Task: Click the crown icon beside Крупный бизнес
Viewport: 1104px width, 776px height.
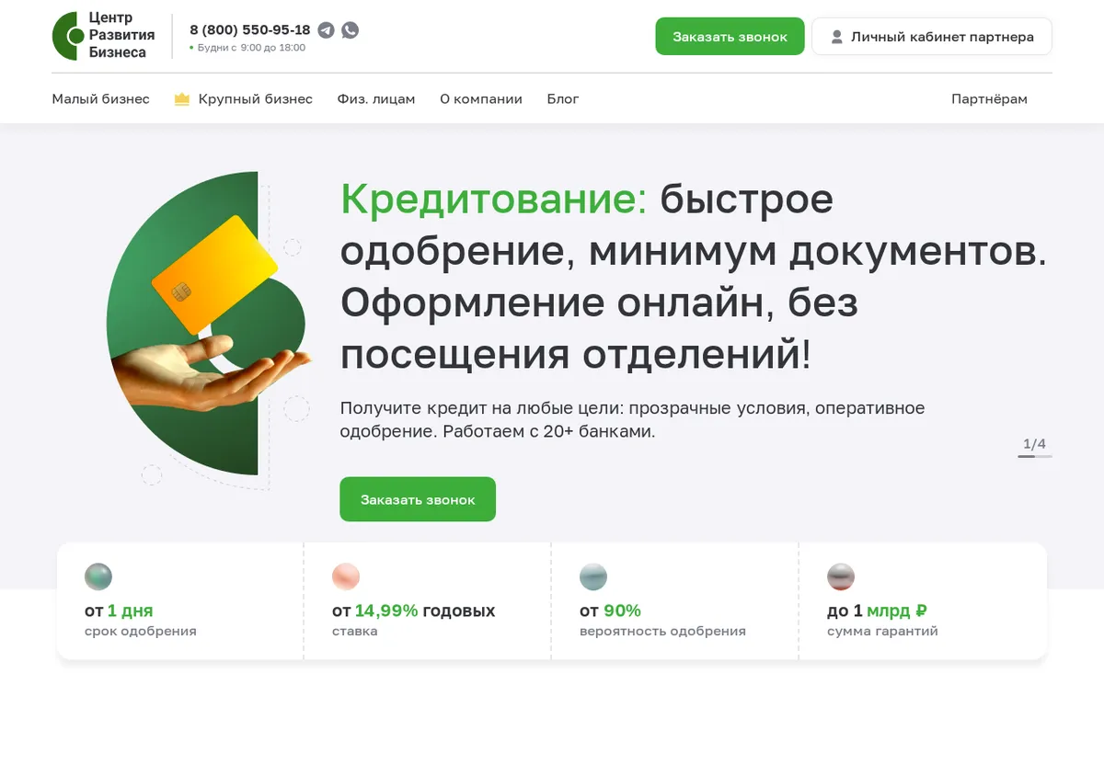Action: (x=182, y=99)
